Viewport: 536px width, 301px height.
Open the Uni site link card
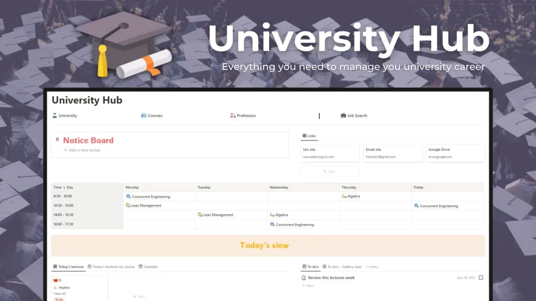(x=330, y=153)
